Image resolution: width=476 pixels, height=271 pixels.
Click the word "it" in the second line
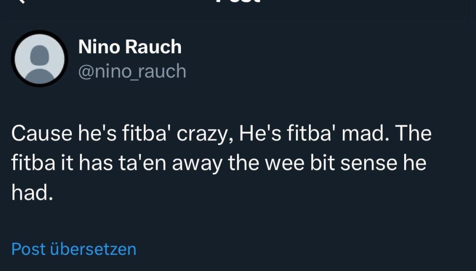[64, 164]
